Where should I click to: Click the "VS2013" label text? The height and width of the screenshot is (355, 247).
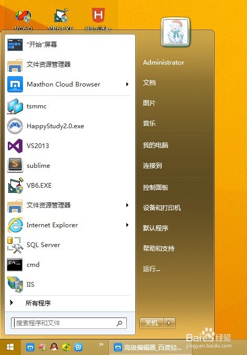point(38,146)
